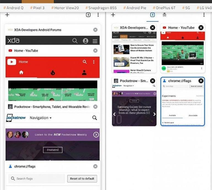Select YouTube Home tab house icon

coord(21,72)
